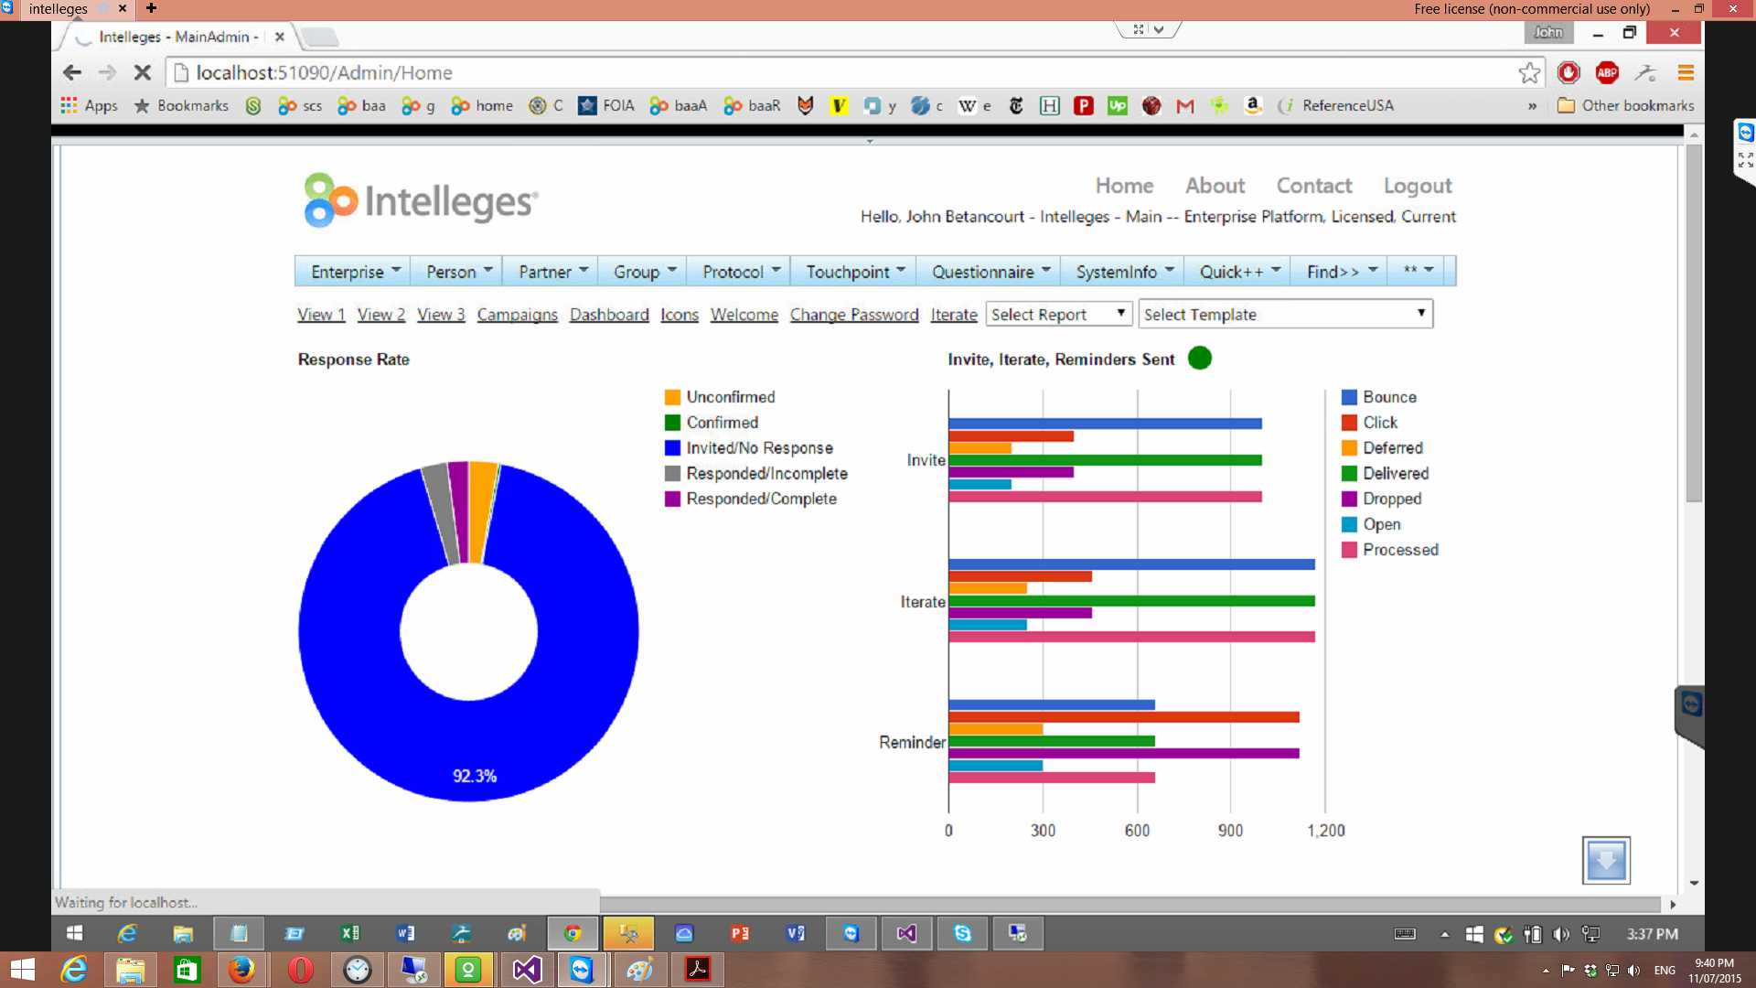
Task: Click the Apps grid icon in bookmarks bar
Action: 69,105
